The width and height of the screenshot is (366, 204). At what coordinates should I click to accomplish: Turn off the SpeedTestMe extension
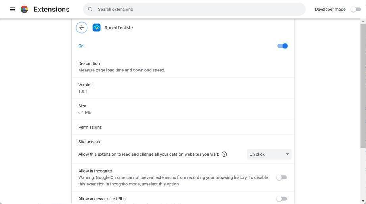283,46
